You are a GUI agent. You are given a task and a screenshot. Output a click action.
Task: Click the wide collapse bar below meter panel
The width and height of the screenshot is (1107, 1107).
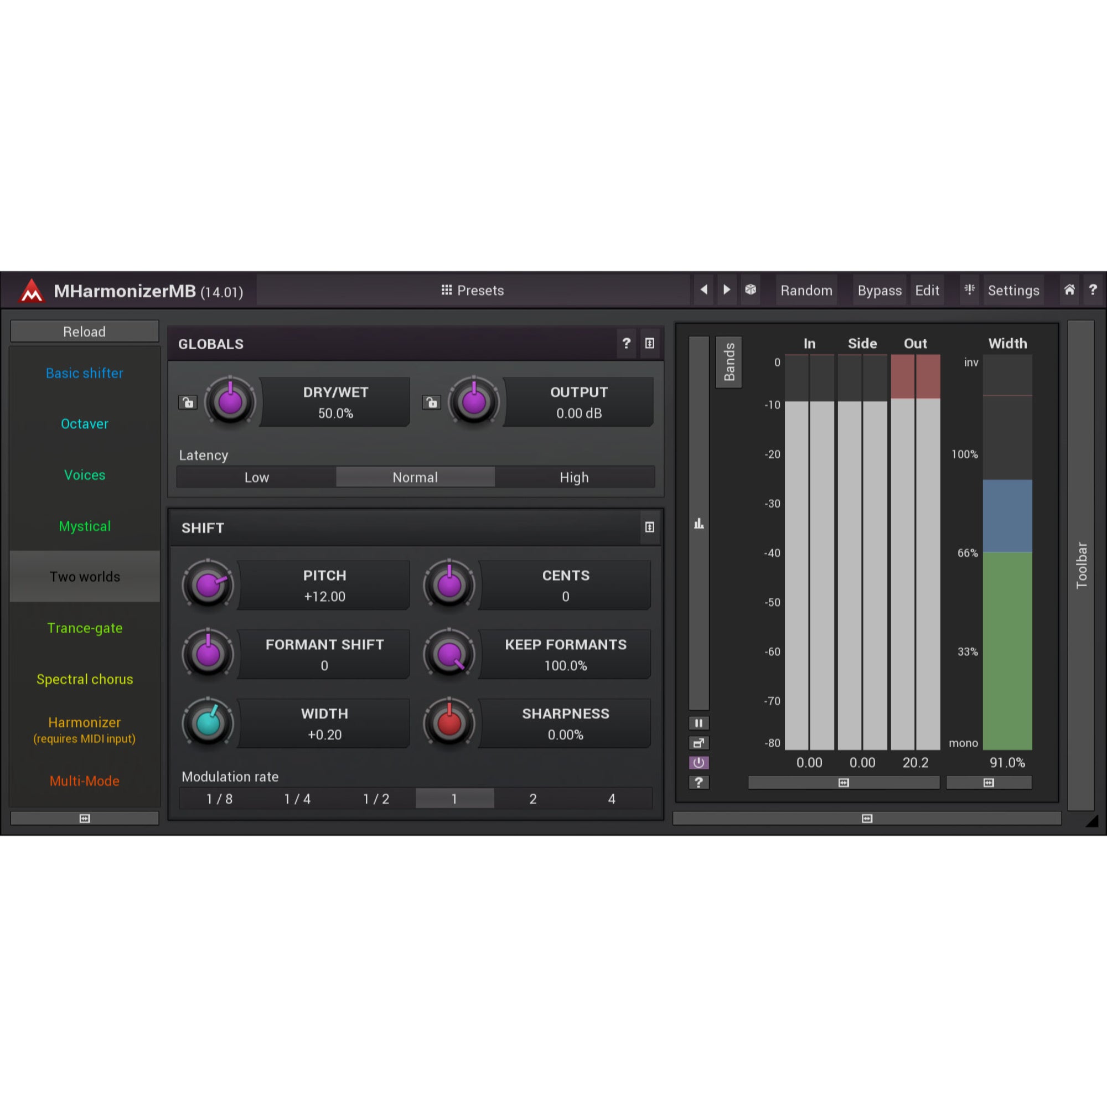(x=867, y=818)
